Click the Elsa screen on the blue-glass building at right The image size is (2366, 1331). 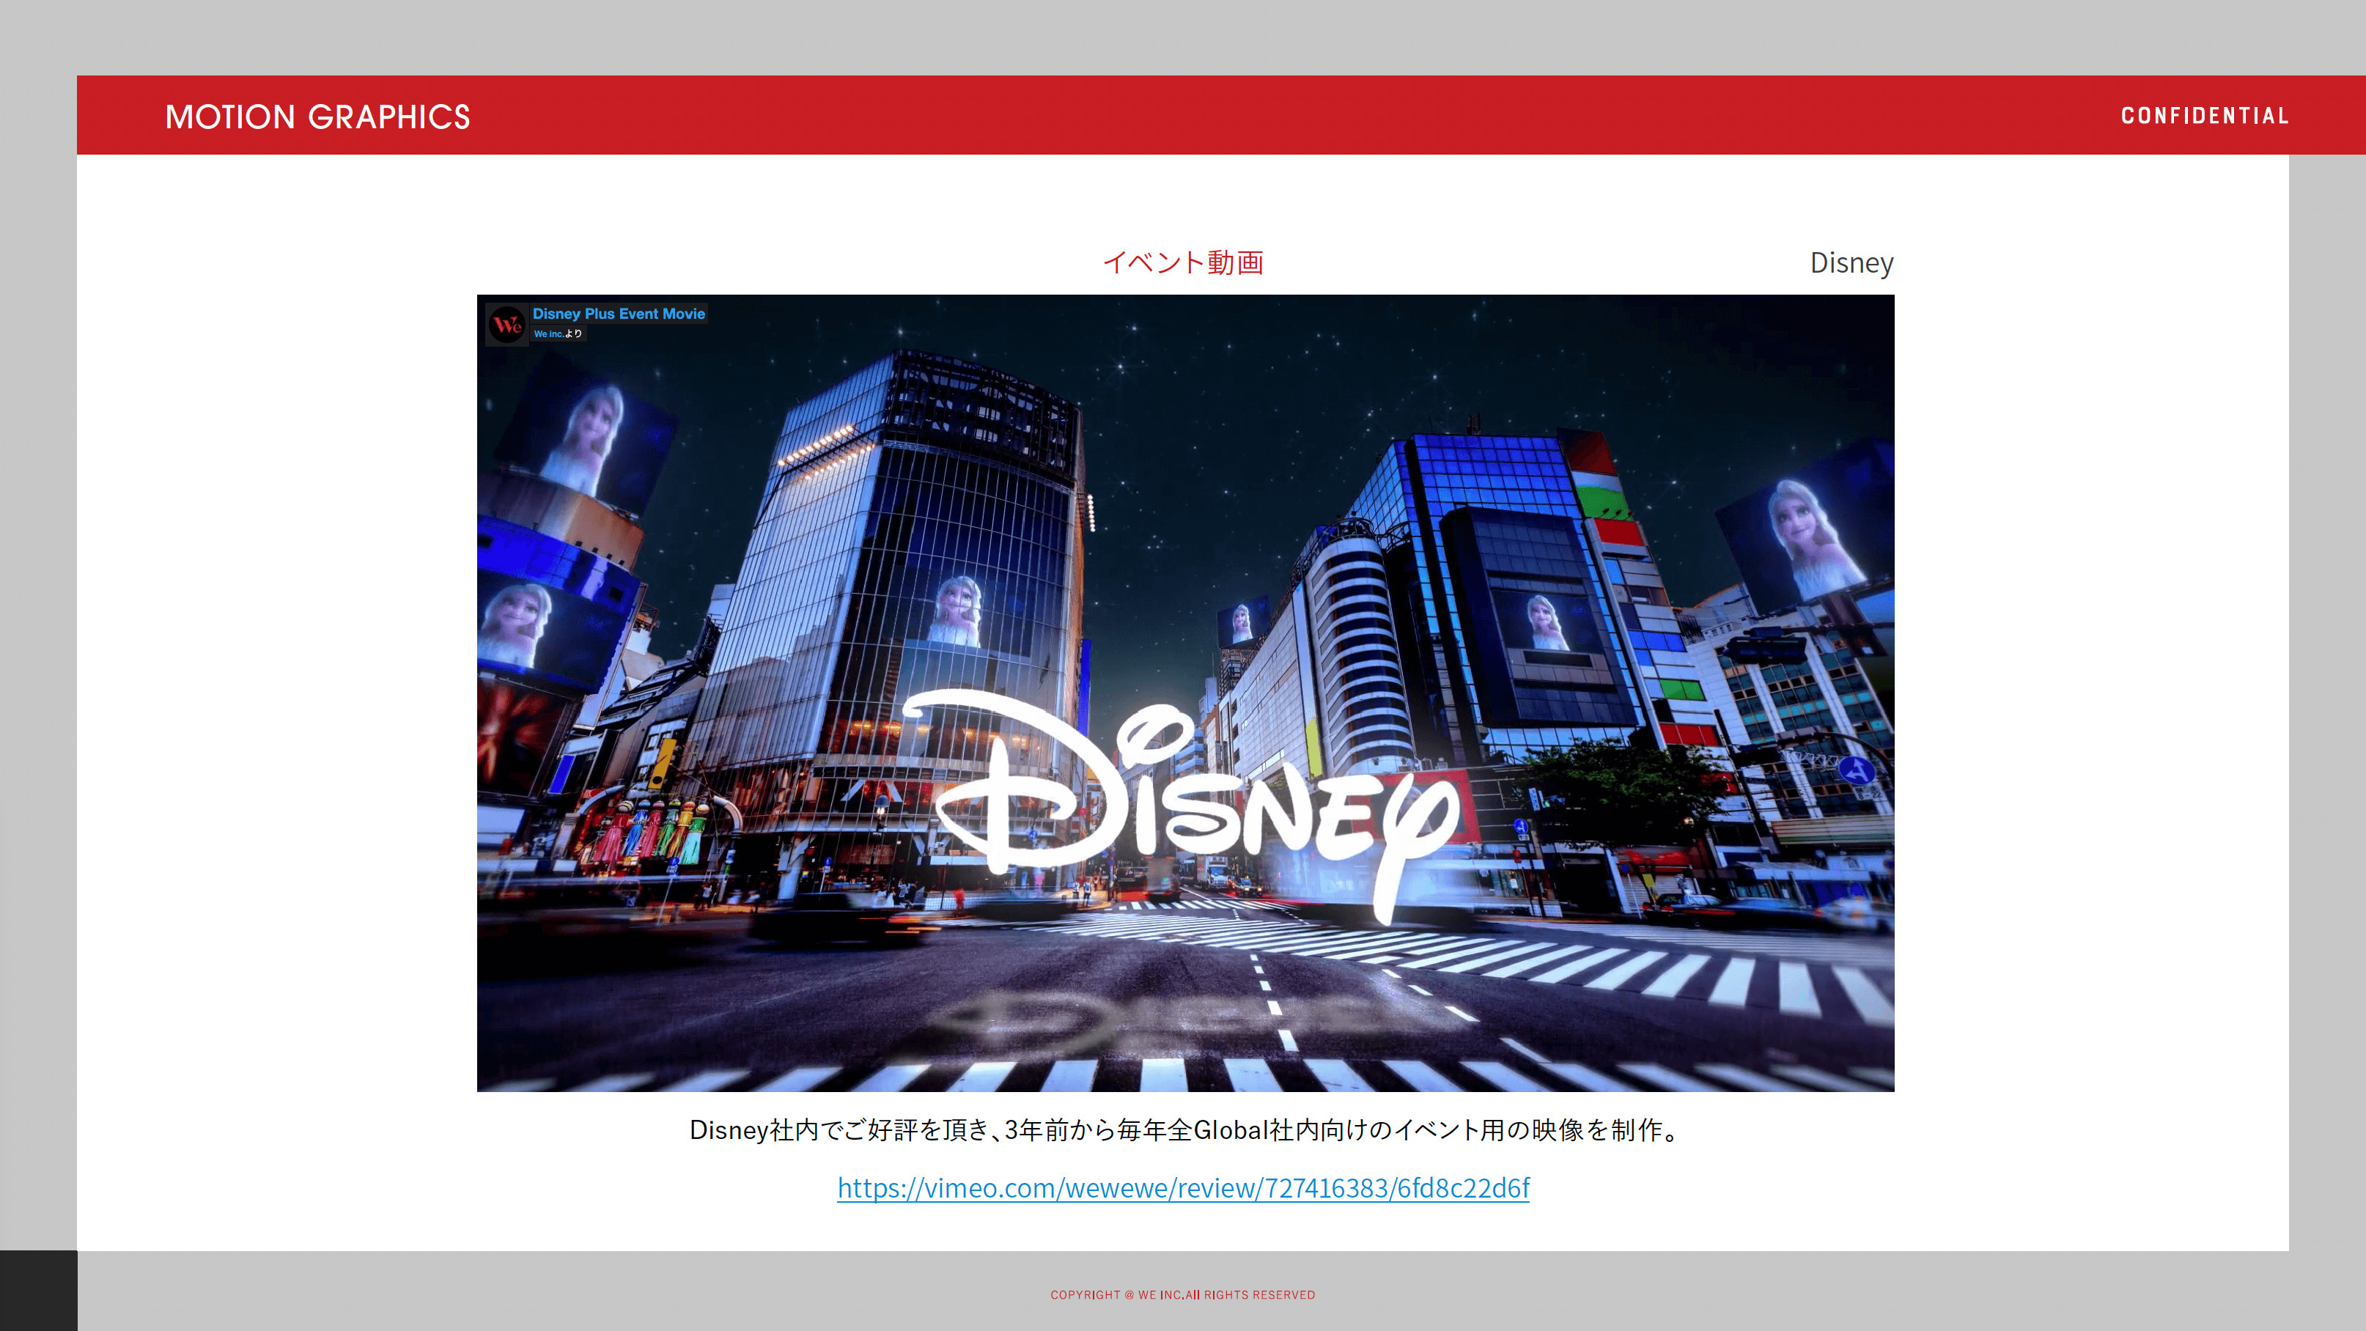click(x=1546, y=622)
